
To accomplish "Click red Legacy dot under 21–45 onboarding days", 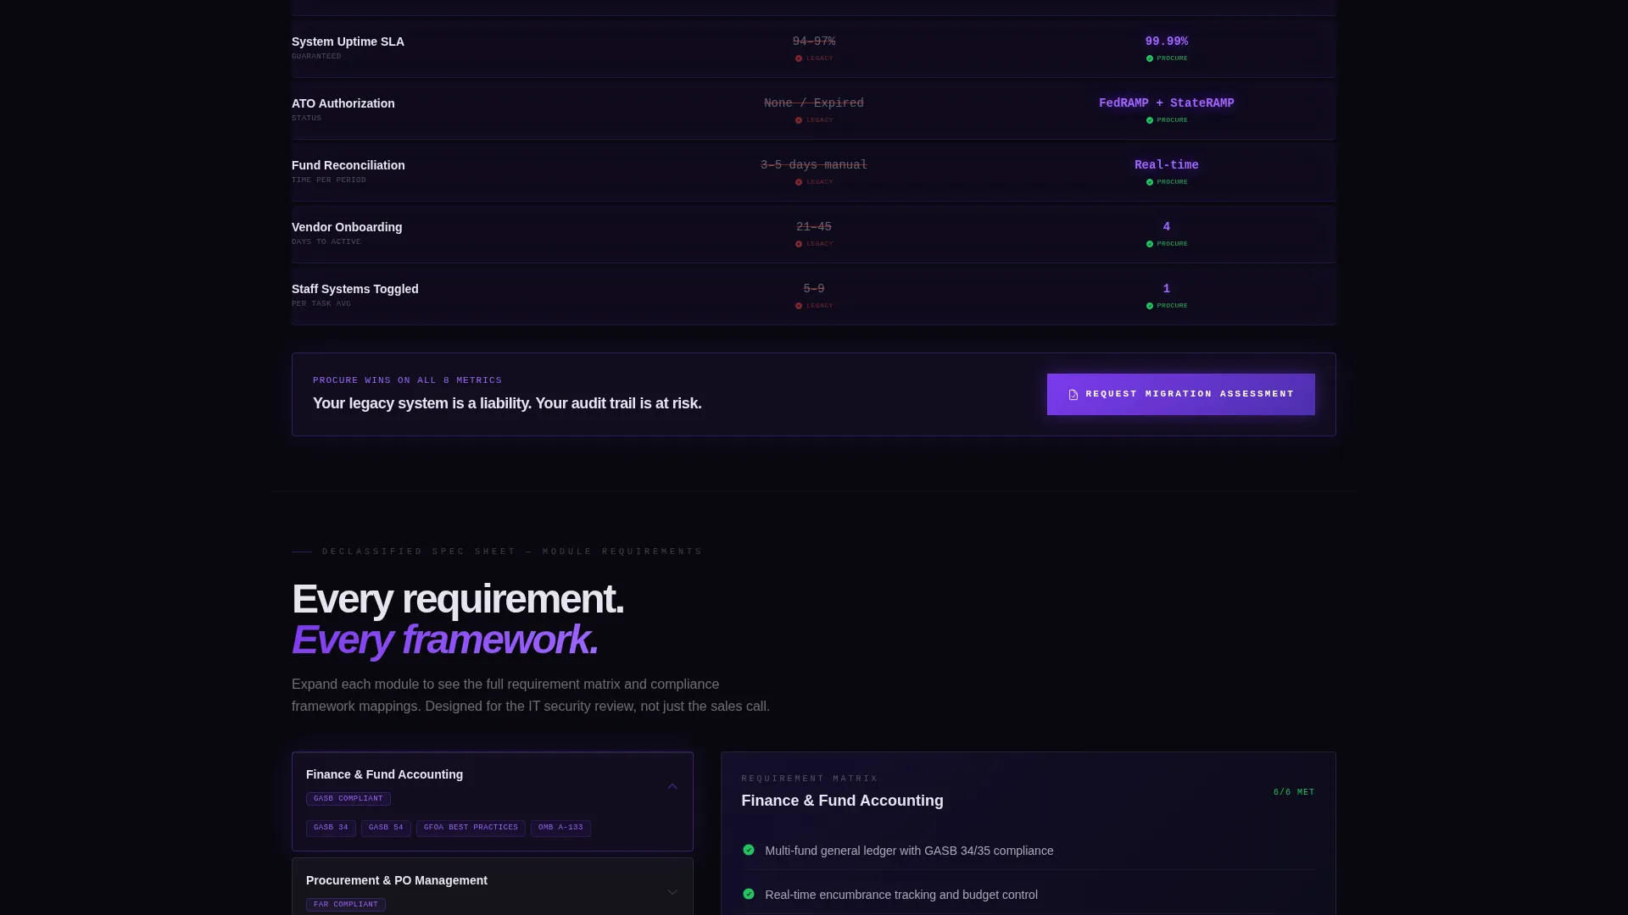I will coord(799,244).
